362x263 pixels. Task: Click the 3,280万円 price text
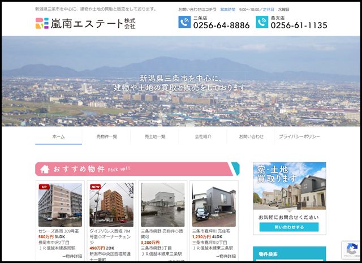pos(150,243)
